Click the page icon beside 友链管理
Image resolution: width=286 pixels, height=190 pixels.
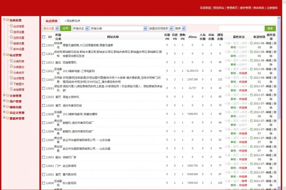(x=11, y=89)
